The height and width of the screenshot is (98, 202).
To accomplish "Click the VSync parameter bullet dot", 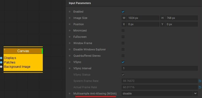I will click(x=70, y=62).
